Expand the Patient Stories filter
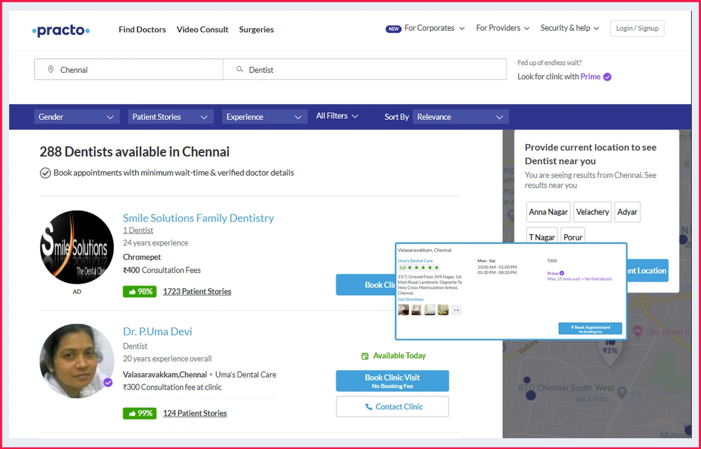Image resolution: width=701 pixels, height=449 pixels. point(170,117)
